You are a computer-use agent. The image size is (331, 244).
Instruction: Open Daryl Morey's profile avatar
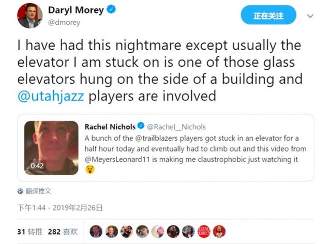[30, 16]
